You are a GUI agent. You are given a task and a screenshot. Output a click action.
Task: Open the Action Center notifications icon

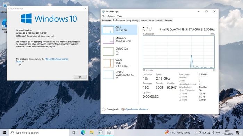(x=237, y=133)
